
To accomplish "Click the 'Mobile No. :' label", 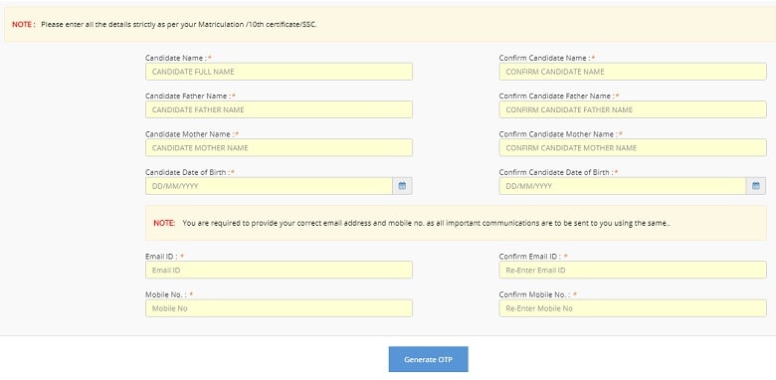I will [166, 294].
